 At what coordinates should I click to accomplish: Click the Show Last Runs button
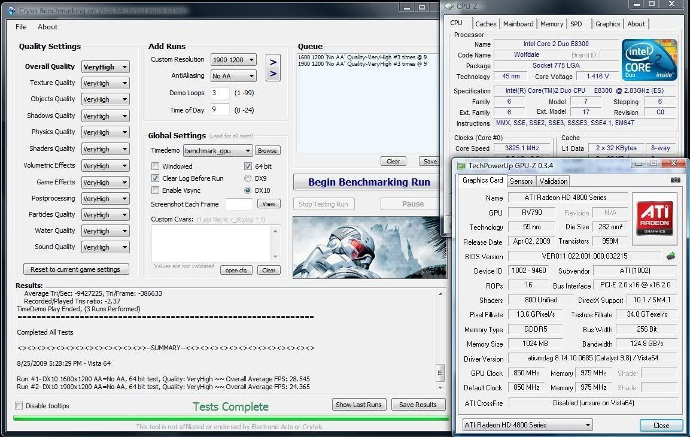(358, 405)
